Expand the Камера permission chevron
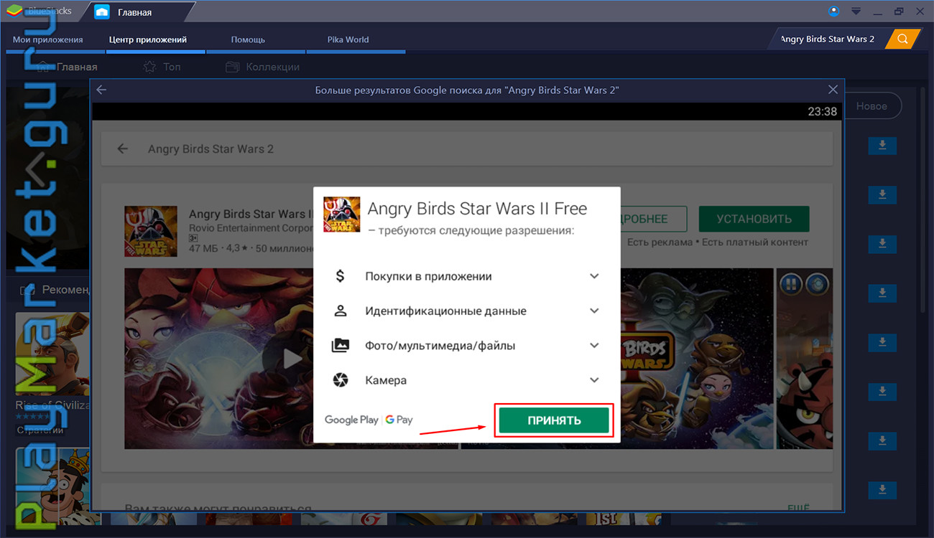The image size is (934, 538). pos(594,379)
